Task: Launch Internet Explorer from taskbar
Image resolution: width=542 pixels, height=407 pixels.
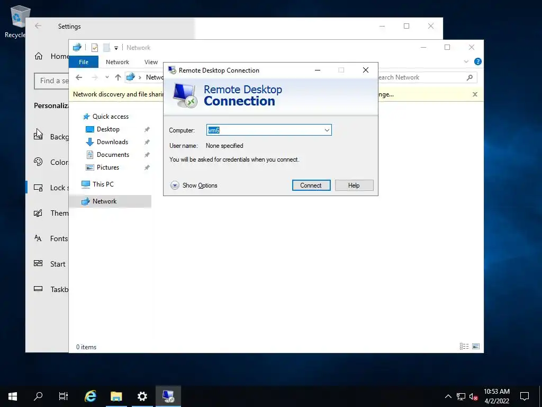Action: coord(90,396)
